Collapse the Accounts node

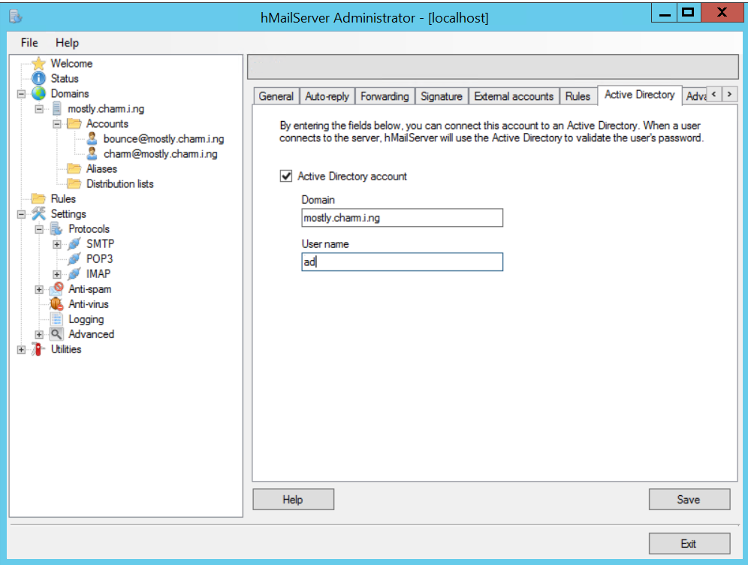coord(57,124)
